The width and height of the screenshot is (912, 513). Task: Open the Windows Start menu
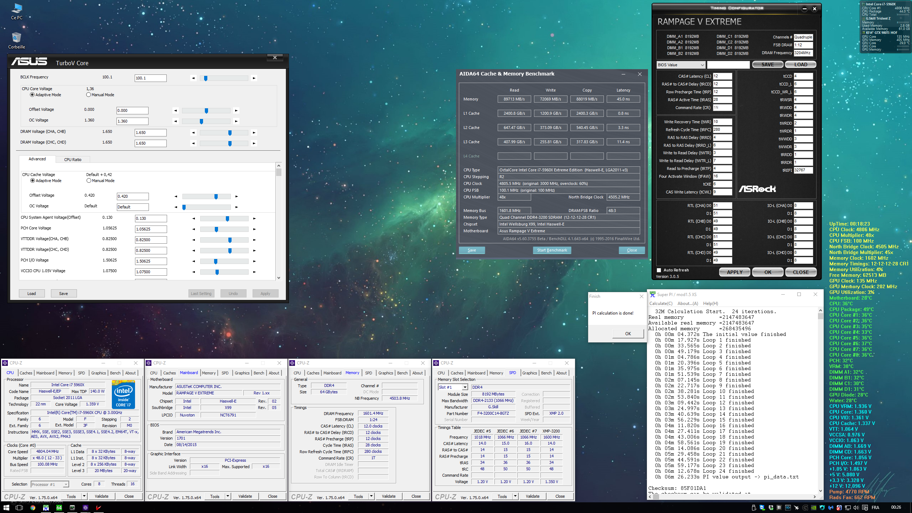click(x=6, y=507)
